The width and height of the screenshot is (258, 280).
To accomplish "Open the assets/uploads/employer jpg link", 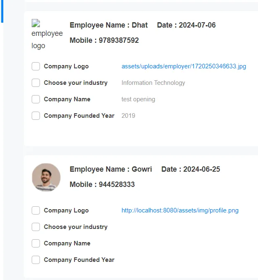I will tap(184, 66).
